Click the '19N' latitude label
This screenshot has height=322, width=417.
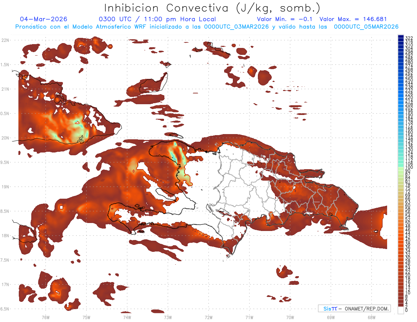point(5,187)
